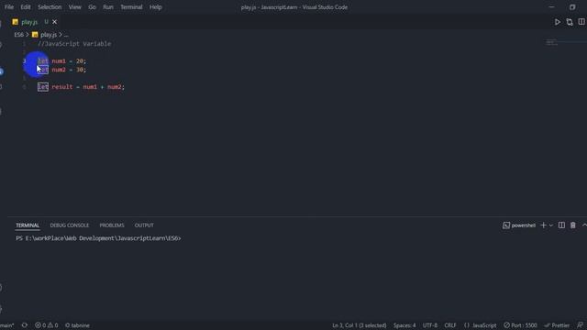The image size is (587, 330).
Task: Change indentation via Spaces: 4
Action: pos(404,325)
